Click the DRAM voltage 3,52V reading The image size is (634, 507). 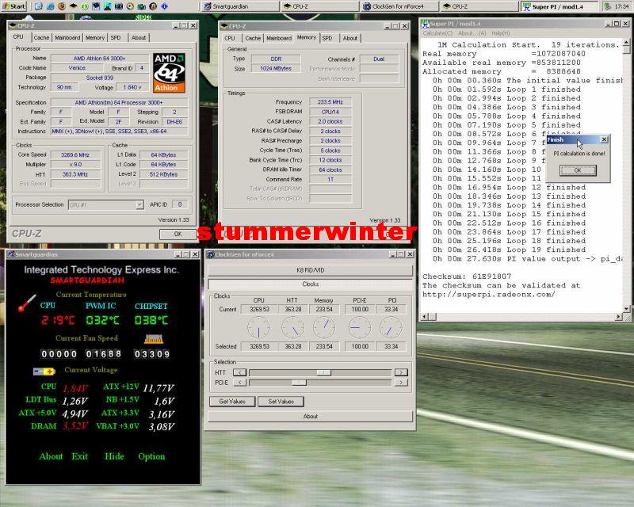coord(75,426)
